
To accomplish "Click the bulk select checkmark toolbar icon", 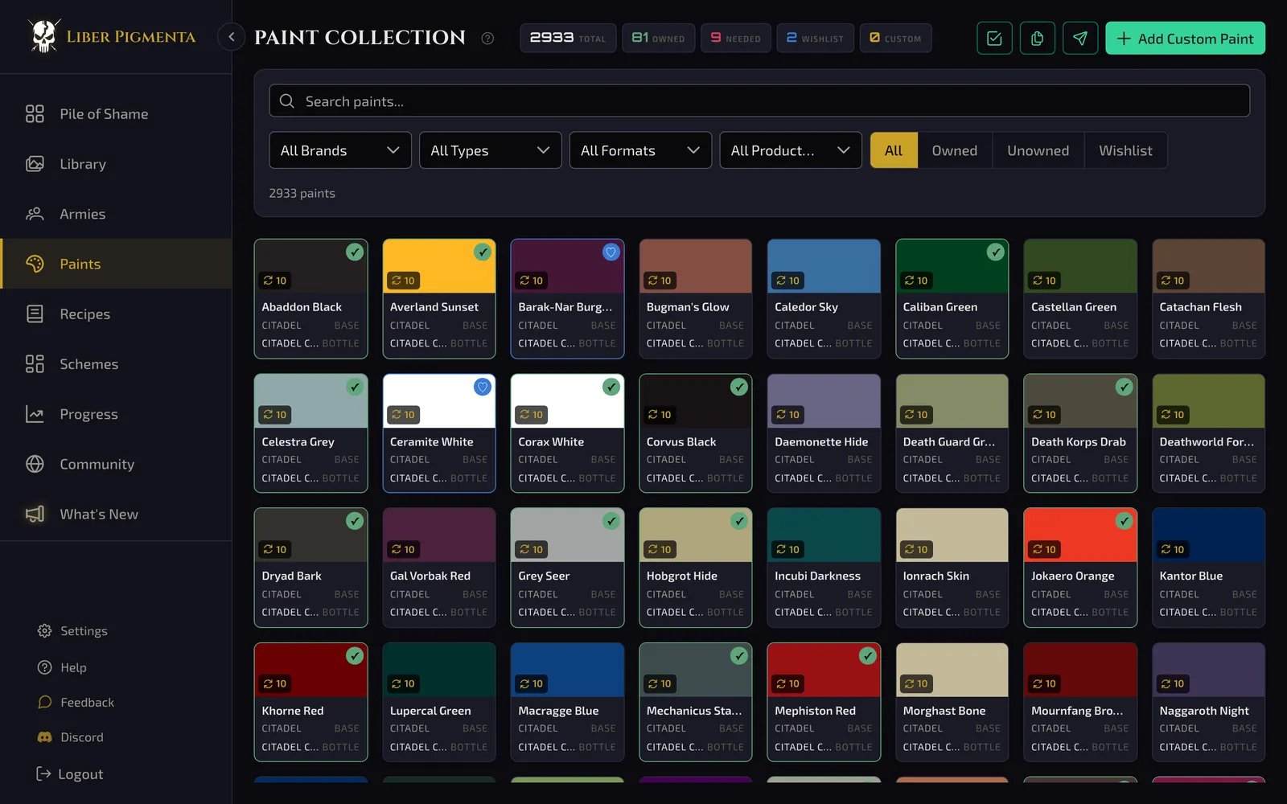I will 994,39.
